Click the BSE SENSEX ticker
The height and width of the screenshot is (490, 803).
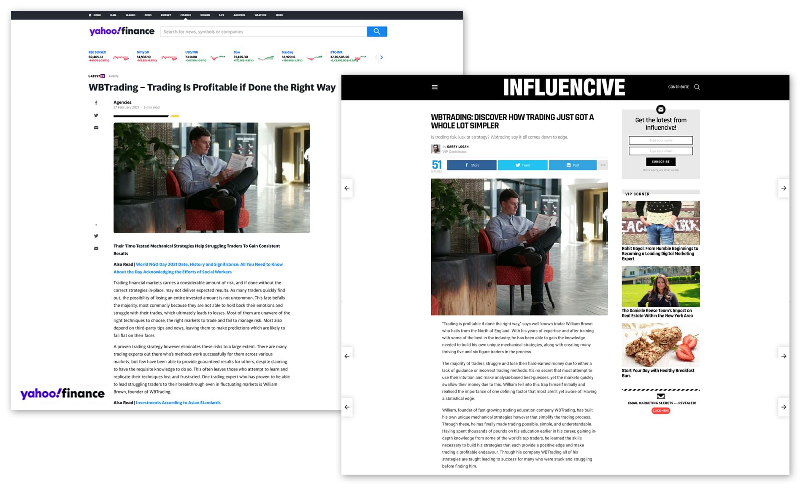click(x=109, y=57)
